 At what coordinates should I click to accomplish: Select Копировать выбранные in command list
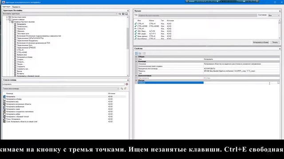[15, 107]
